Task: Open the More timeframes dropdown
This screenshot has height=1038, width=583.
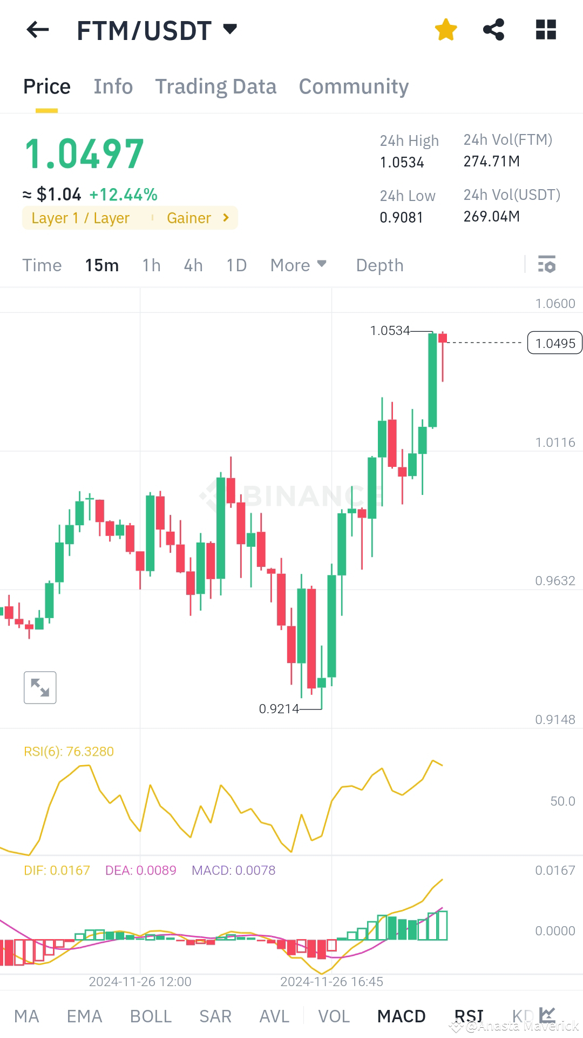Action: pos(298,265)
